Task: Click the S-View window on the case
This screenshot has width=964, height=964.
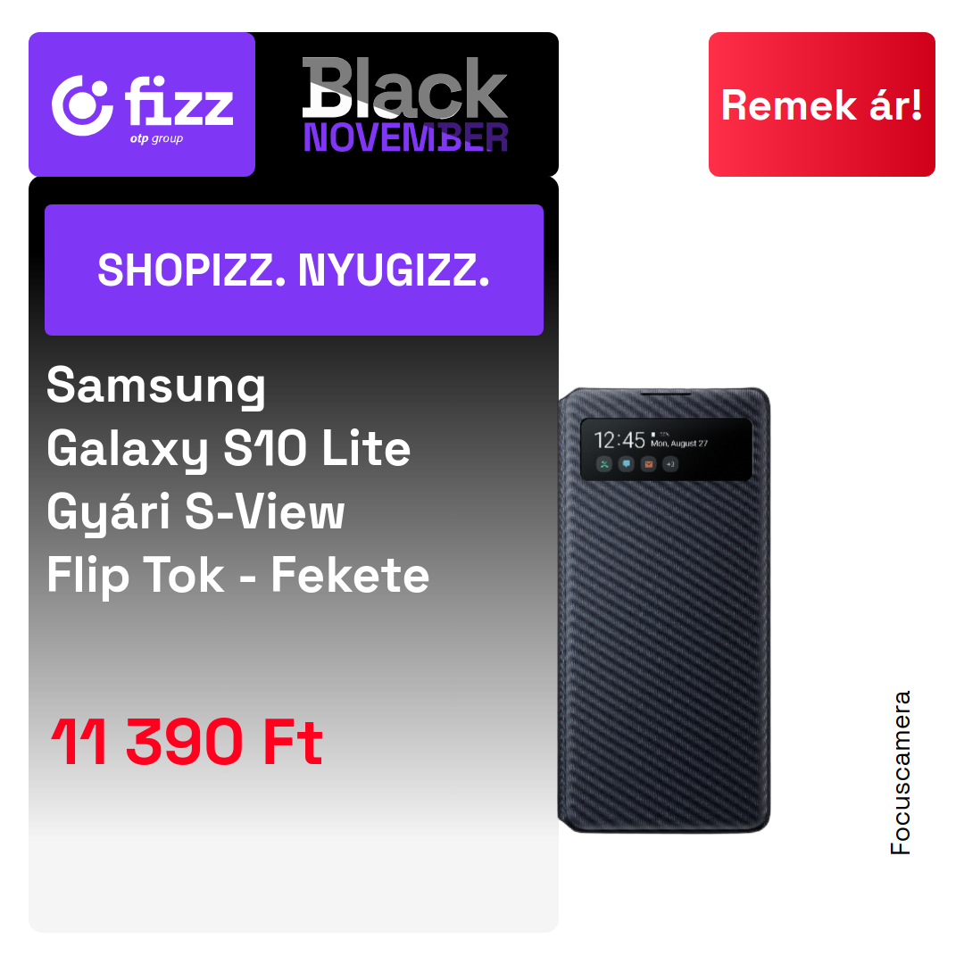Action: [x=667, y=449]
